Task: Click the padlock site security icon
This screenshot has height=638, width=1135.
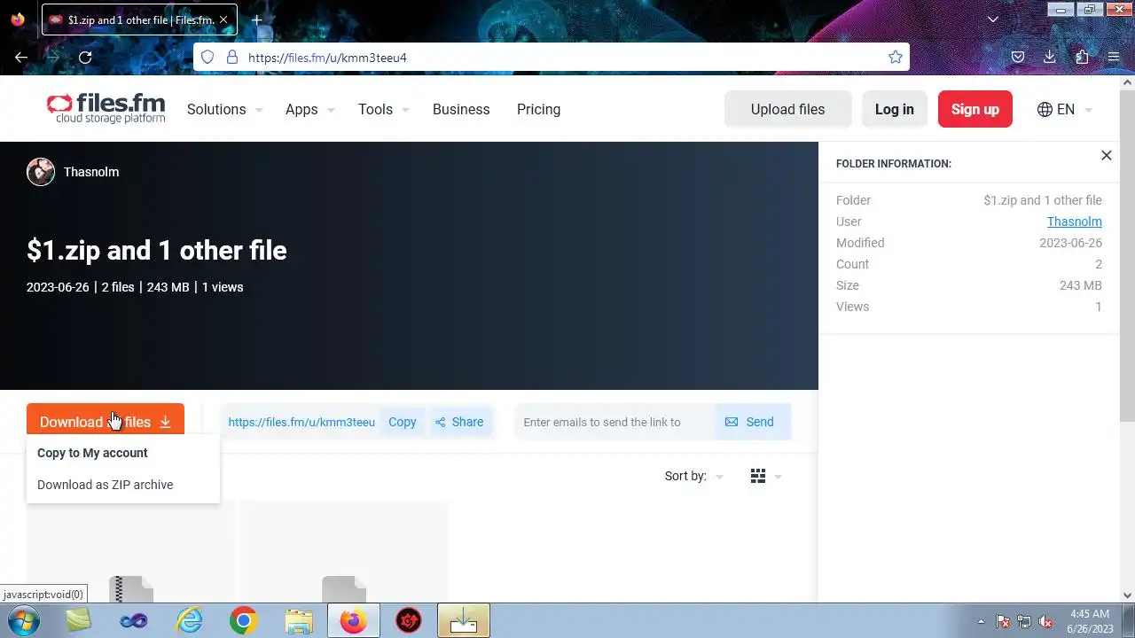Action: [232, 58]
